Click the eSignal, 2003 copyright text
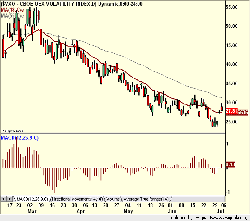250x221 pixels. click(x=12, y=130)
